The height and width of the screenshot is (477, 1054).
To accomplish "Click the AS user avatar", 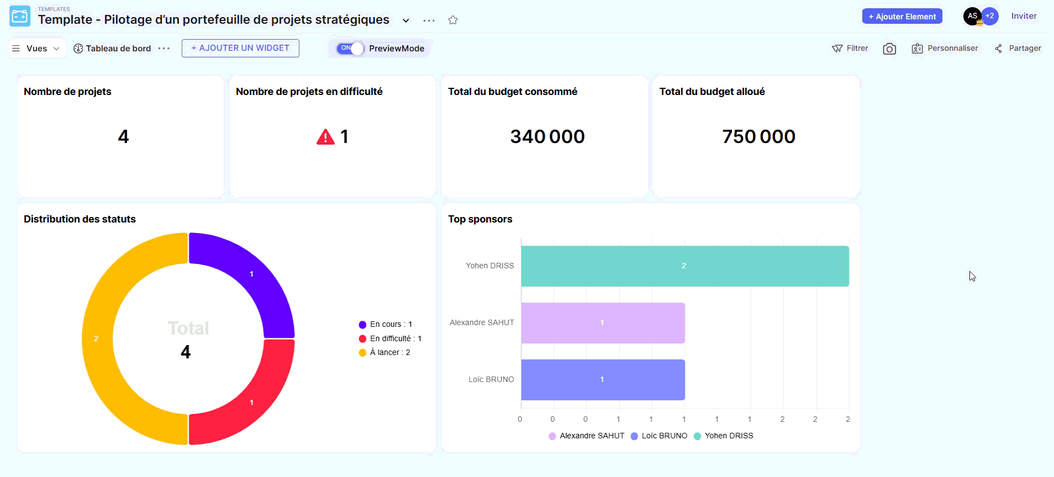I will click(x=972, y=16).
